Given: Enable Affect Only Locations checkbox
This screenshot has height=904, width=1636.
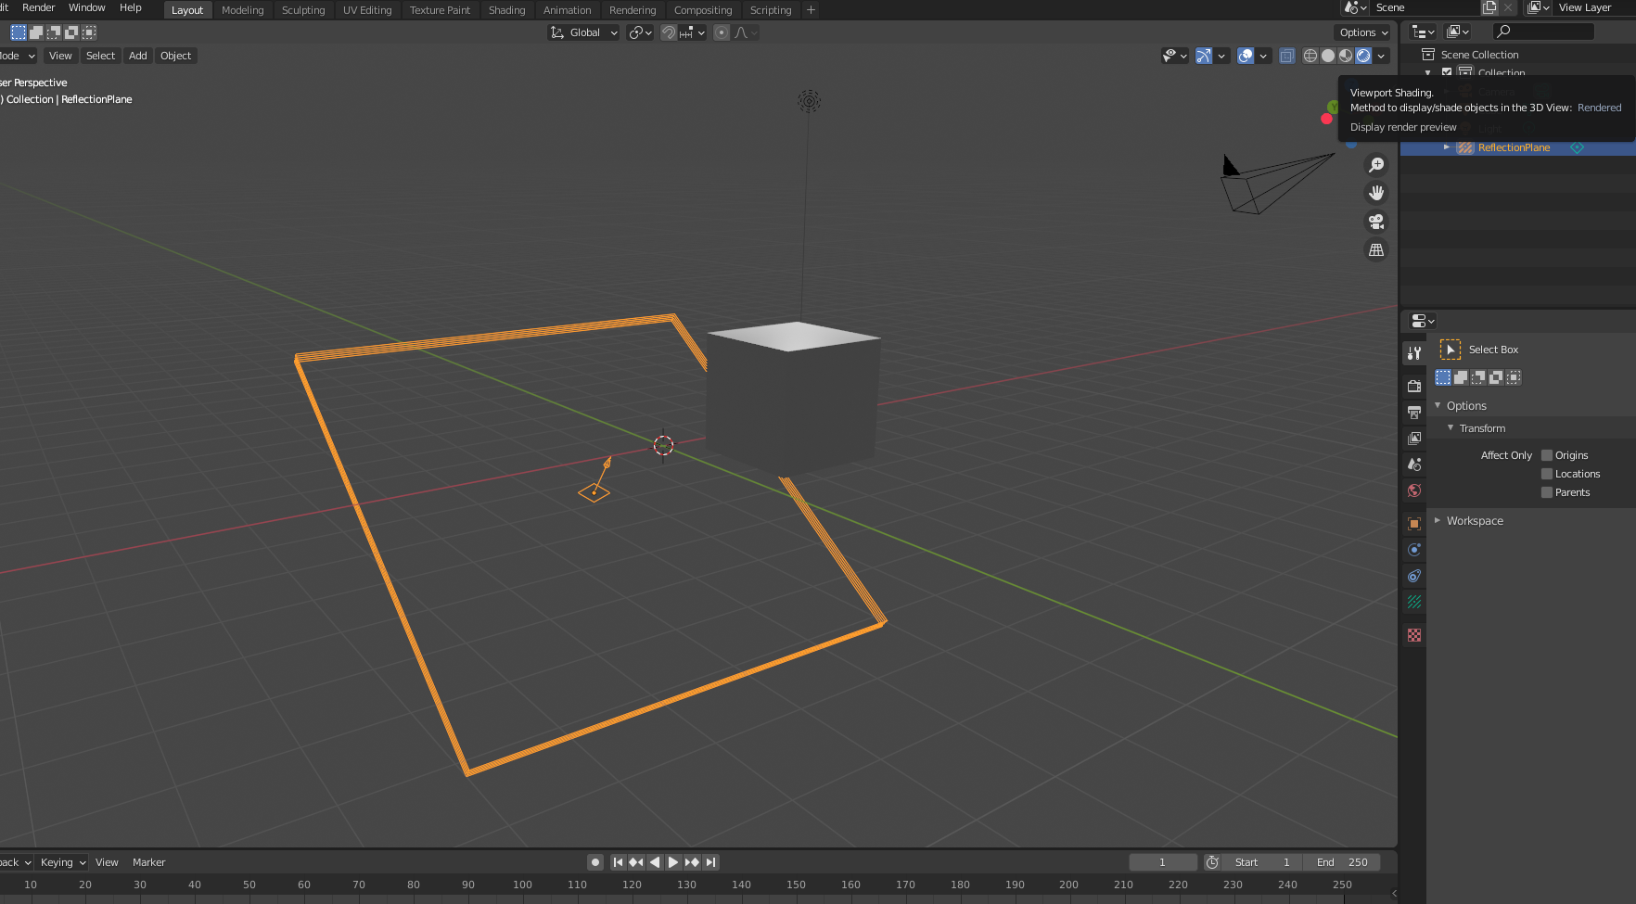Looking at the screenshot, I should [x=1547, y=474].
